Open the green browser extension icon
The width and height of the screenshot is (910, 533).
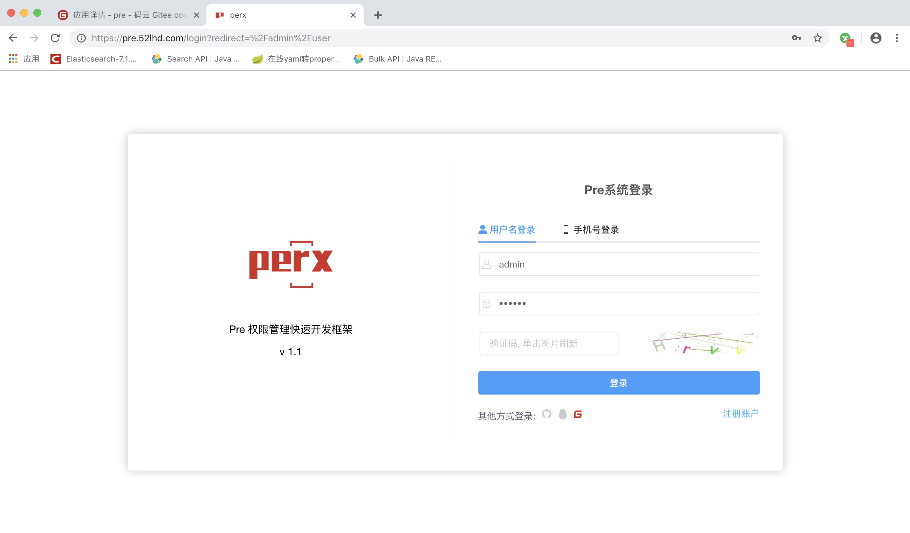pos(845,38)
